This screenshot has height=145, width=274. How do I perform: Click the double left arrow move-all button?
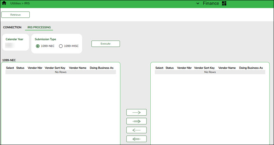click(136, 139)
